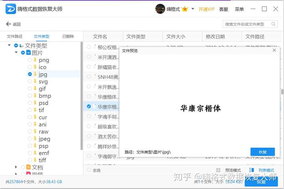284x189 pixels.
Task: Select the psd folder radio
Action: click(x=30, y=103)
